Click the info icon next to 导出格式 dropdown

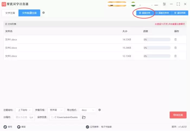point(100,110)
